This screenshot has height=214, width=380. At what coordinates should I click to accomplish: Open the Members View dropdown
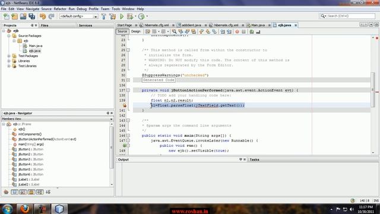[111, 119]
